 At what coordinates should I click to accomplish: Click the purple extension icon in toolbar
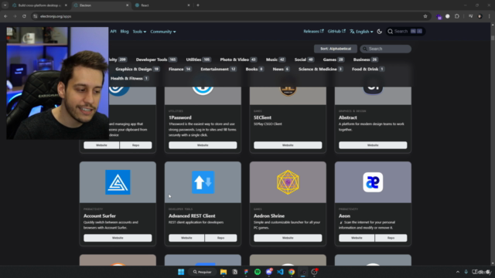[439, 17]
